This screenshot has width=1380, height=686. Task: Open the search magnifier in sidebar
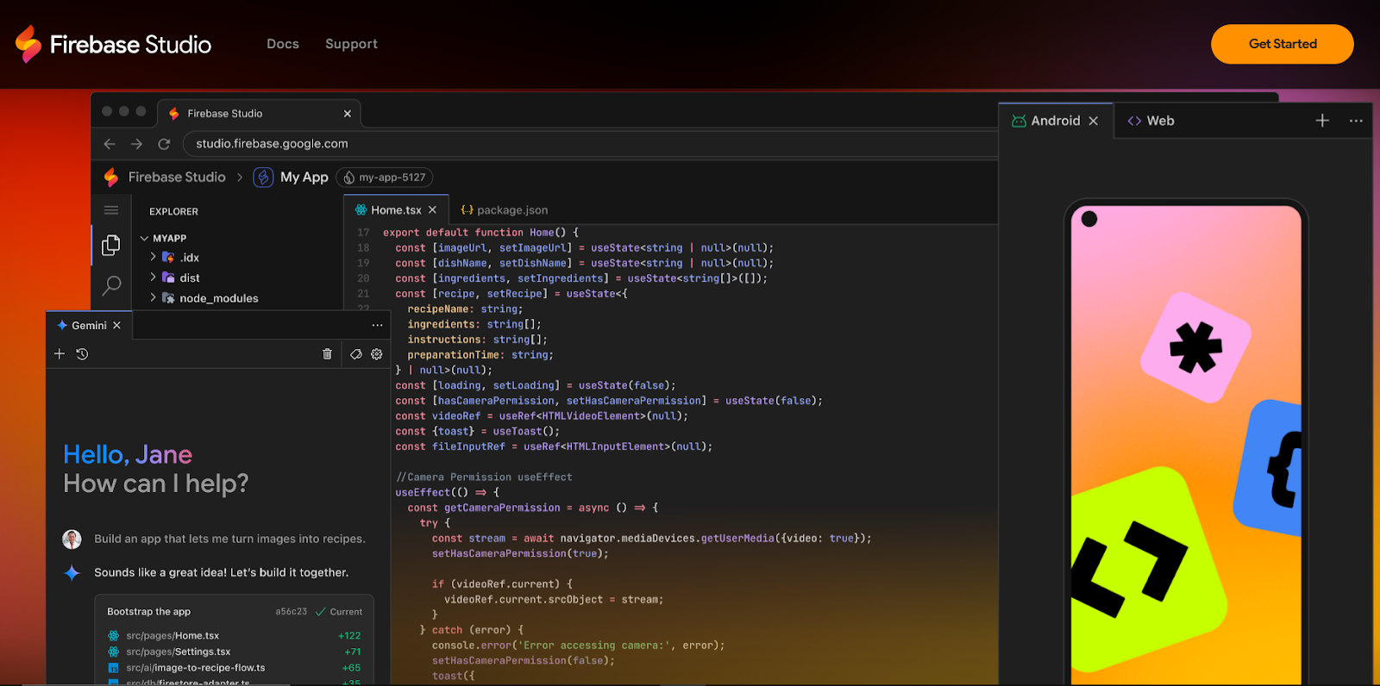[x=111, y=285]
